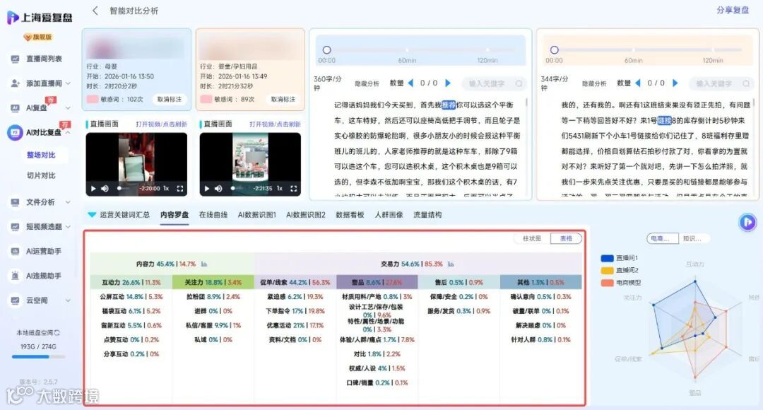Click 隐藏分析 in 360字/分钟 panel
The width and height of the screenshot is (763, 410).
[367, 83]
